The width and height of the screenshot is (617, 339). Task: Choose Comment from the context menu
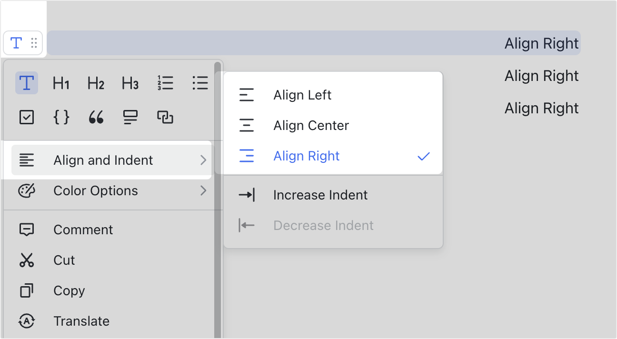(83, 229)
